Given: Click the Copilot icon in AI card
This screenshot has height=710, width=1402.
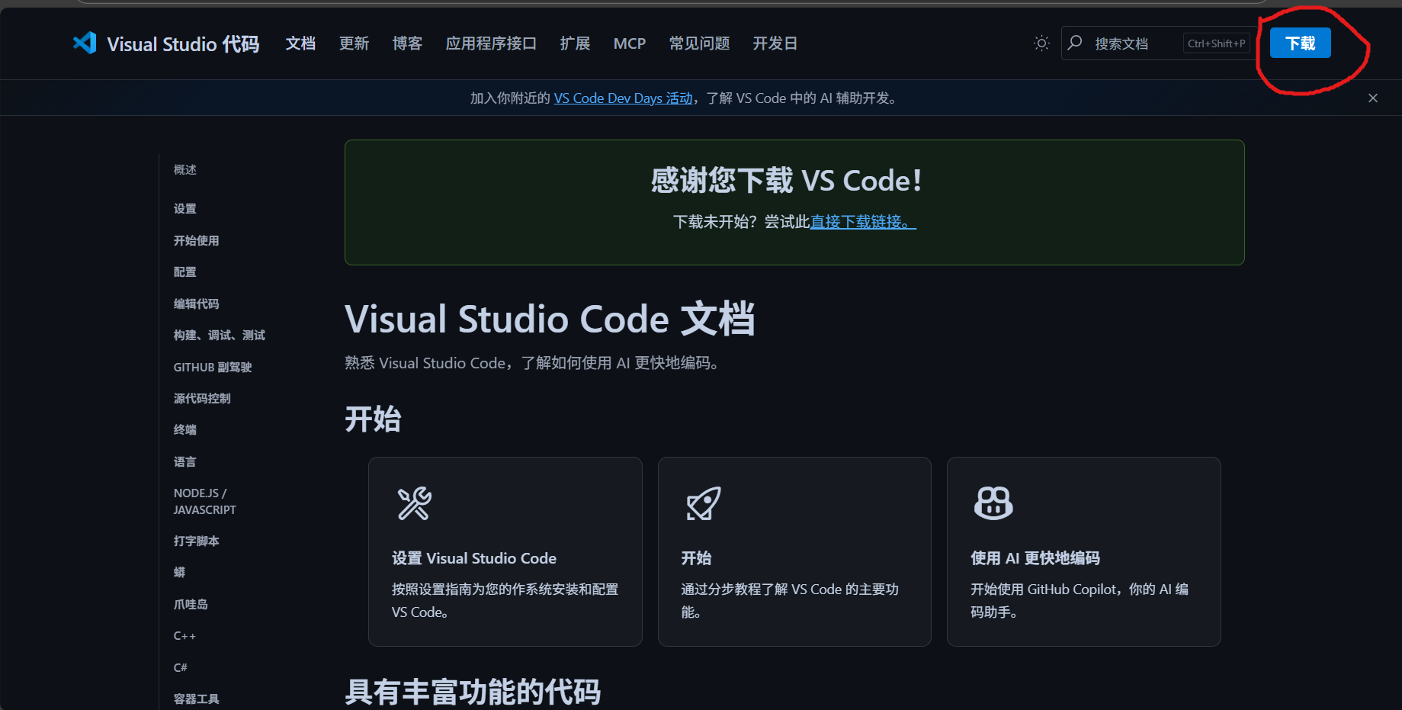Looking at the screenshot, I should [x=993, y=503].
